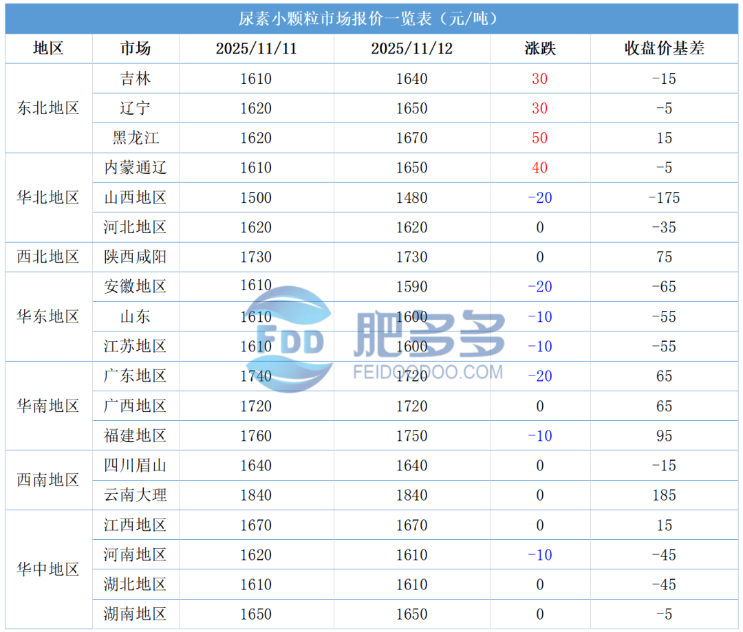
Task: Click the 市场 column header
Action: point(136,48)
